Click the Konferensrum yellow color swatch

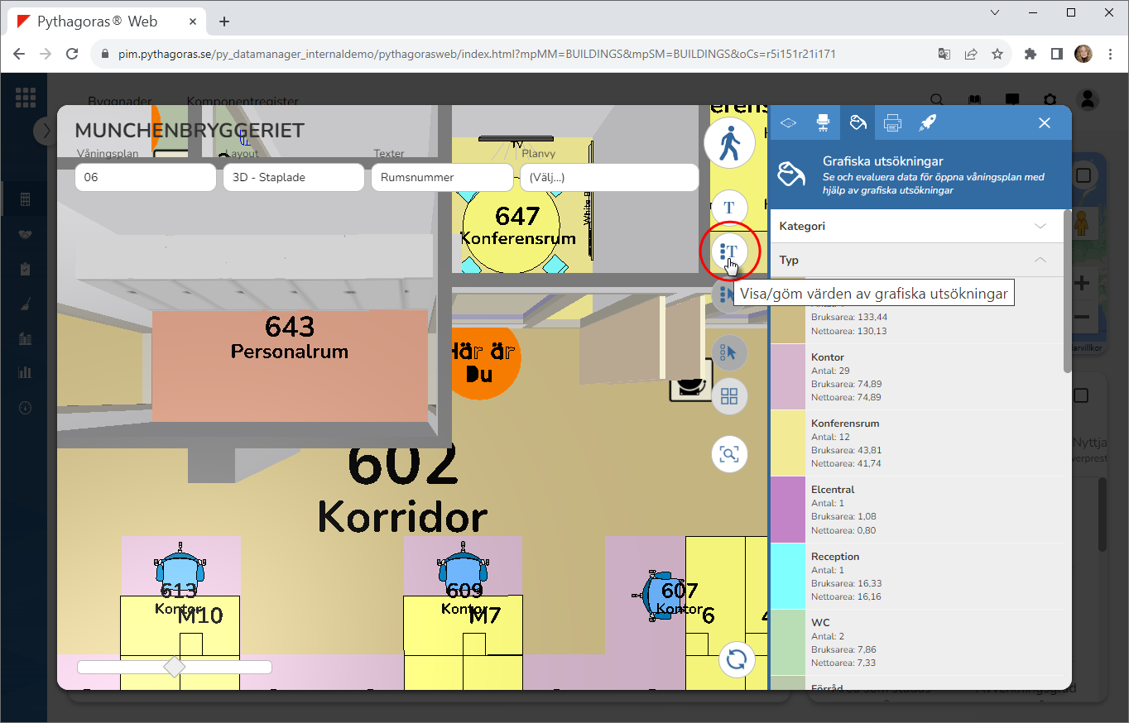pos(788,443)
